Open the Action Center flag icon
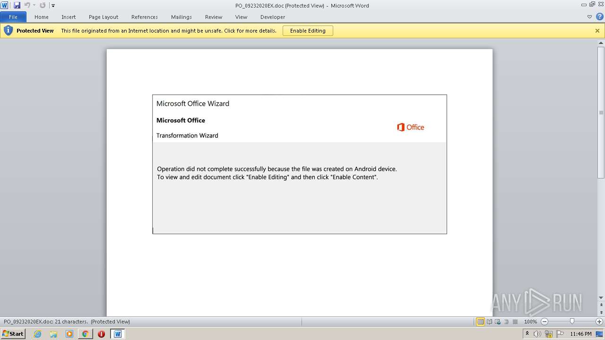The width and height of the screenshot is (605, 340). [x=560, y=334]
